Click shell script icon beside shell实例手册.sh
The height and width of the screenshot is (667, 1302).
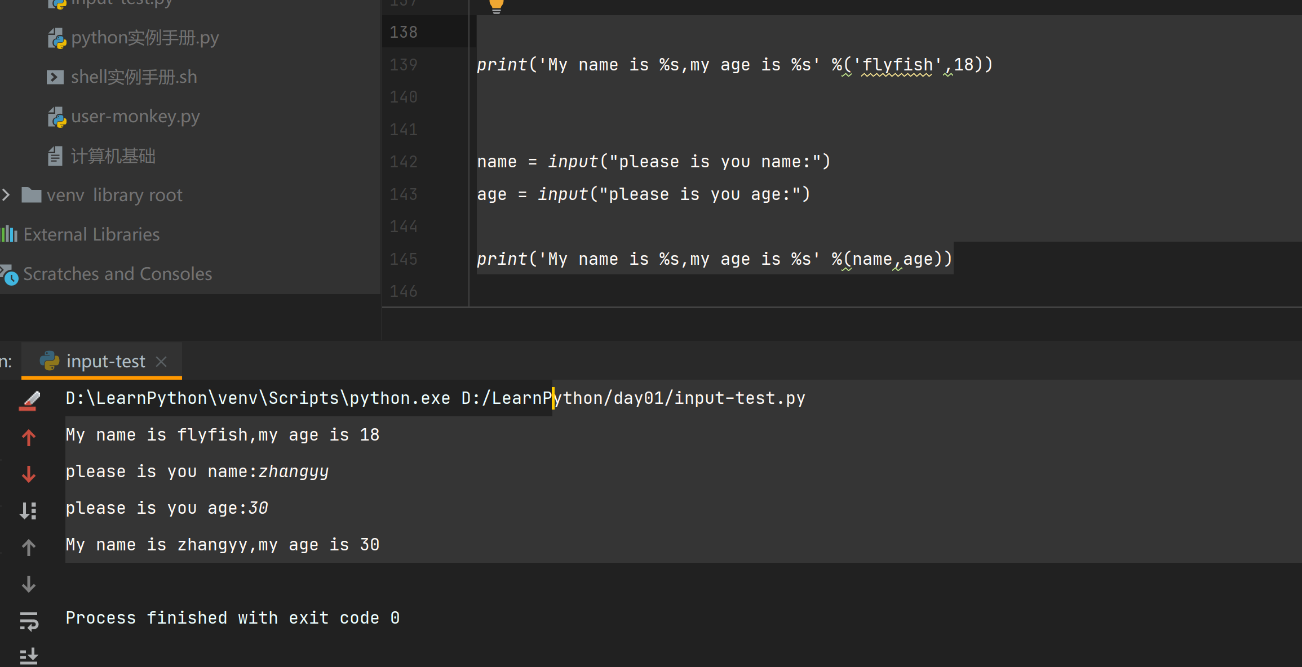coord(55,77)
